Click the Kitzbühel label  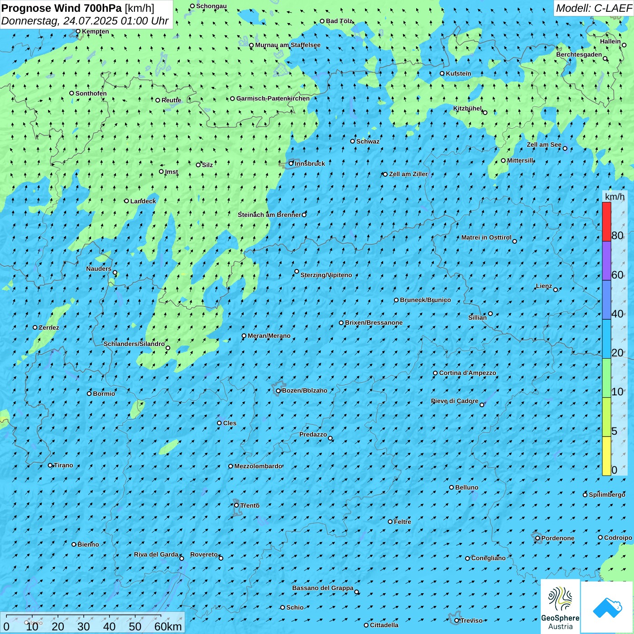[467, 108]
